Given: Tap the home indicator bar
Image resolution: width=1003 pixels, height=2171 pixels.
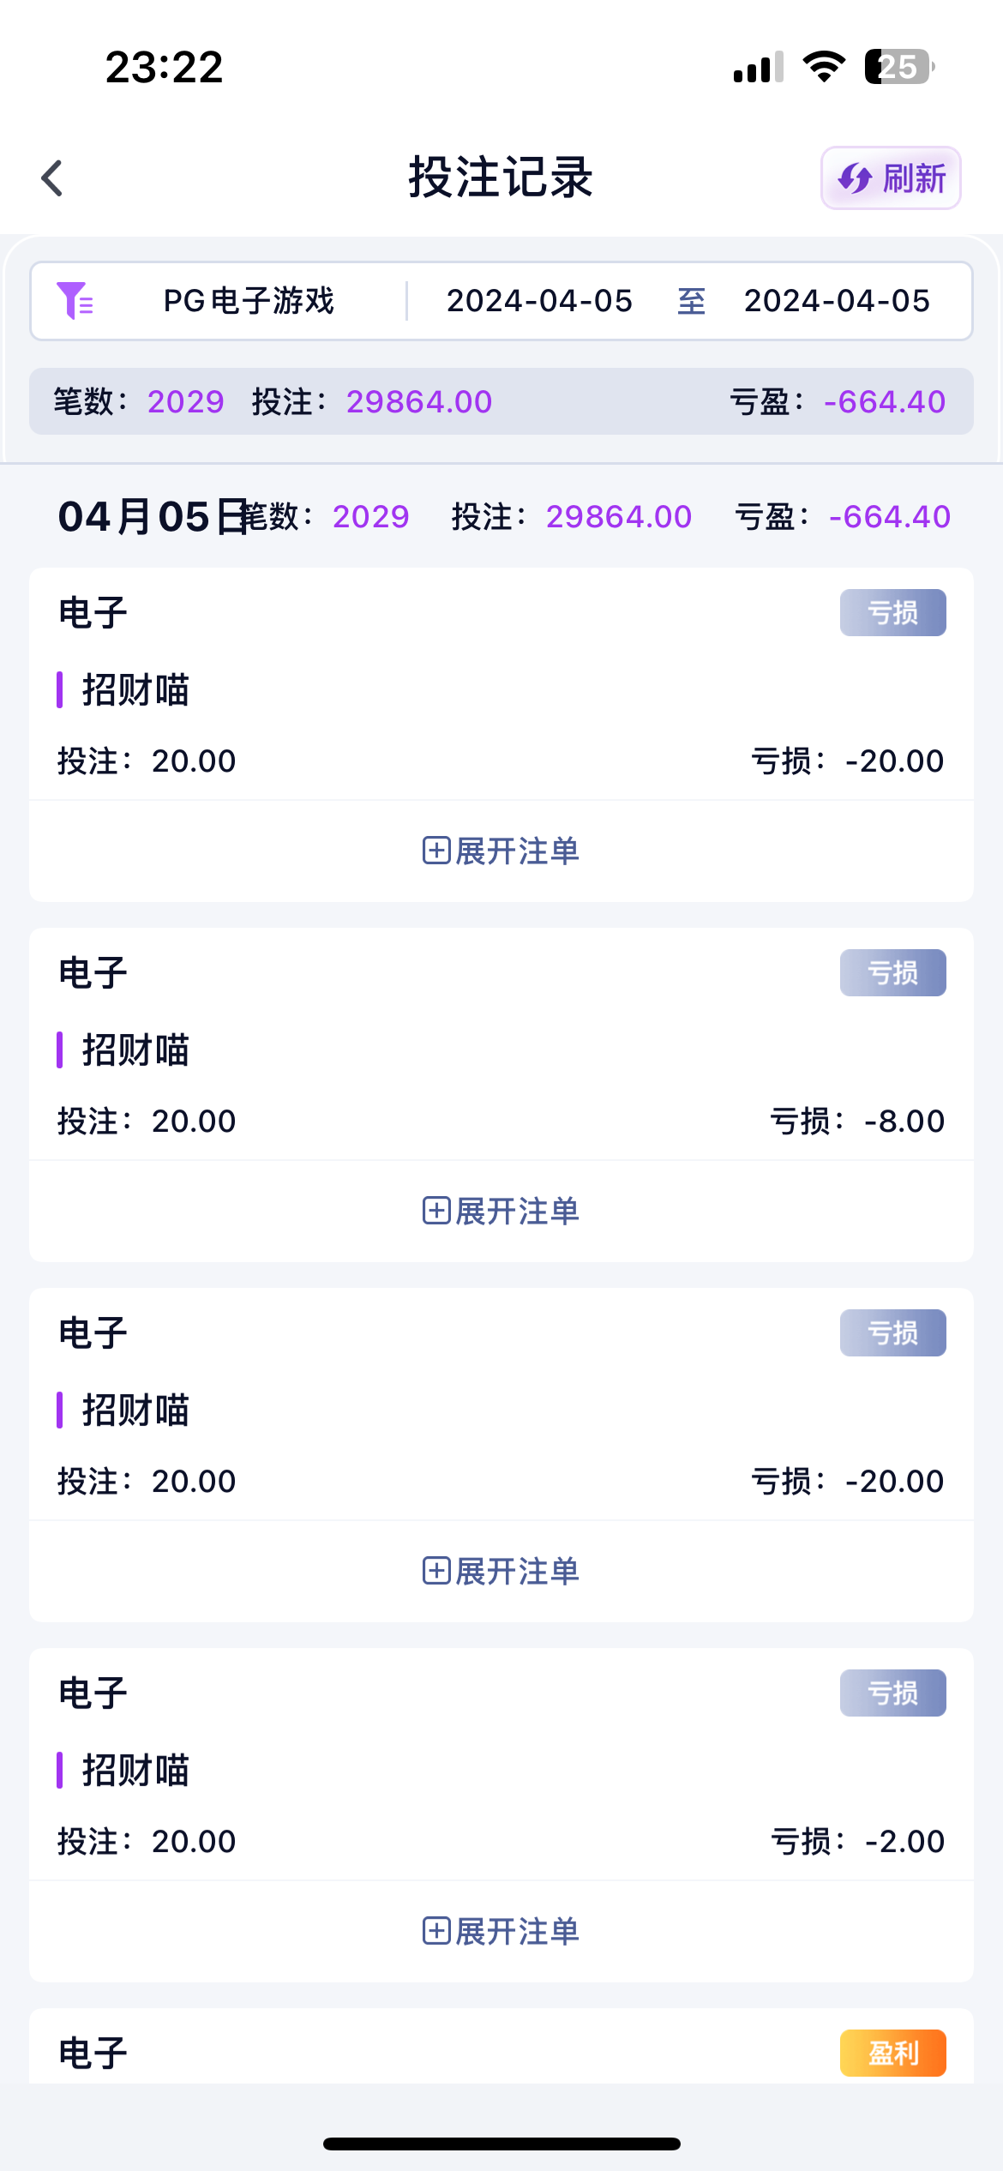Looking at the screenshot, I should [501, 2144].
